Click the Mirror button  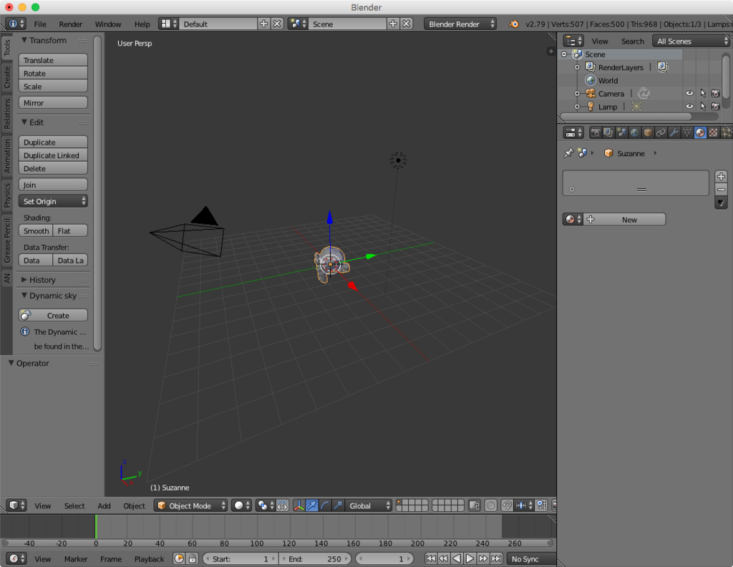[53, 102]
